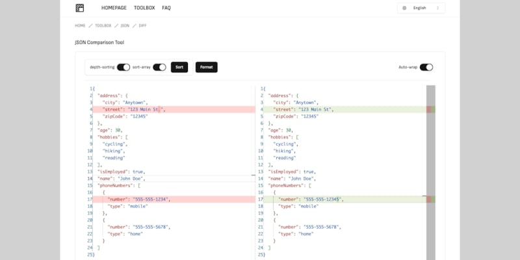Open the English language dropdown
Screen dimensions: 520x260
coord(421,8)
